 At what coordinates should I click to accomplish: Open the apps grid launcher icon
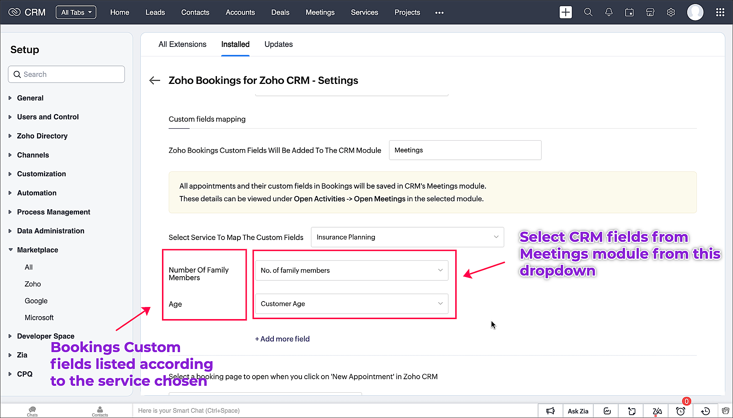720,12
